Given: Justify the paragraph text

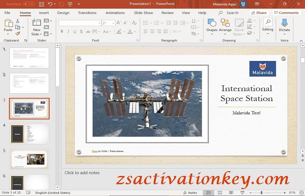Looking at the screenshot, I should click(166, 31).
